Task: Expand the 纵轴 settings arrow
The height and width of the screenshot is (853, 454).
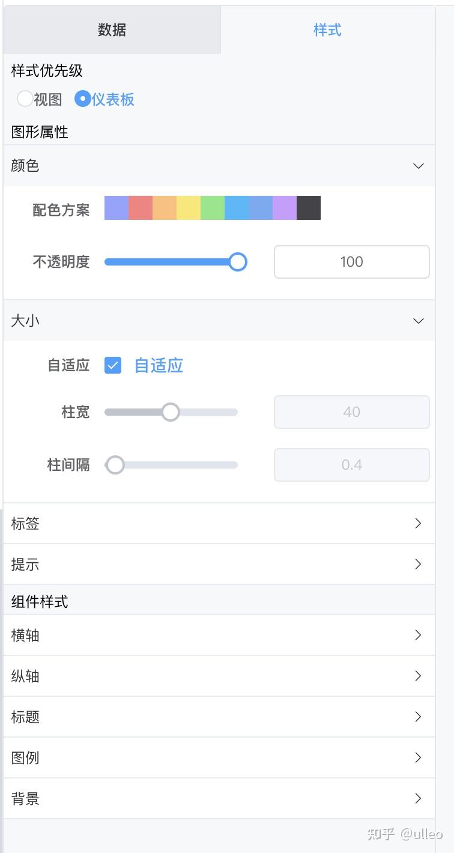Action: (419, 676)
